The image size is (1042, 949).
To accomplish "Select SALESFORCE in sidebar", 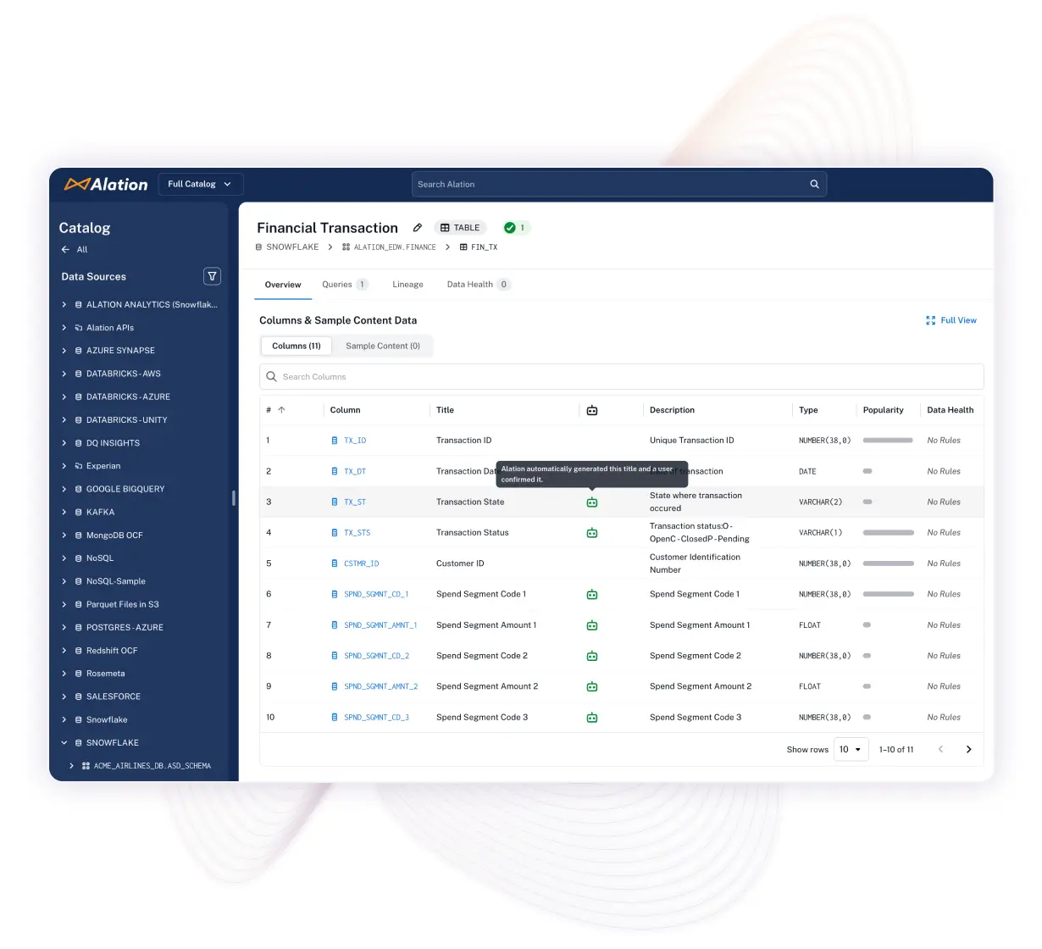I will coord(114,696).
